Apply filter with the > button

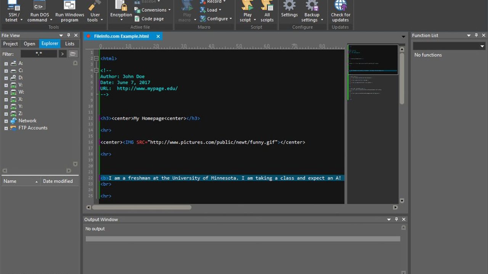point(63,54)
